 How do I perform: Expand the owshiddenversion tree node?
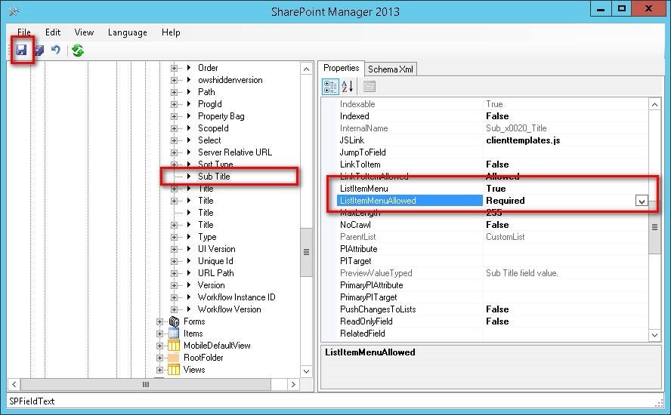coord(174,80)
